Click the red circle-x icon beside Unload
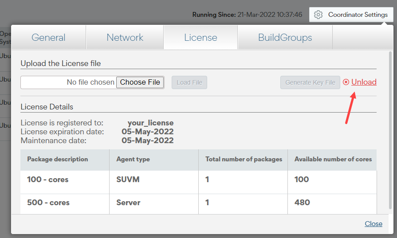397x238 pixels. (x=346, y=82)
